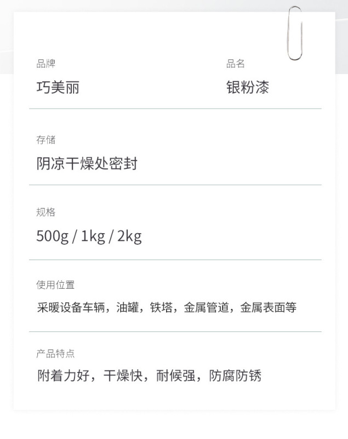
Task: Click the 金属表面等 usage text
Action: point(269,307)
